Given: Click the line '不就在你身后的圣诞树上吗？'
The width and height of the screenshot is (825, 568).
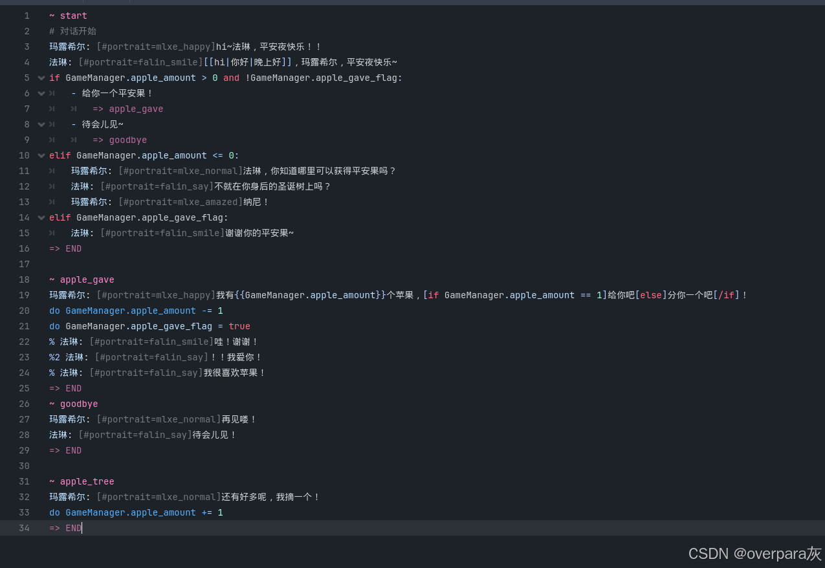Looking at the screenshot, I should coord(272,186).
